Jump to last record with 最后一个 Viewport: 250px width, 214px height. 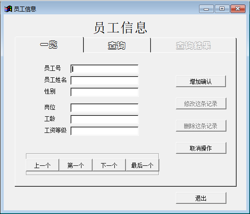click(x=143, y=165)
